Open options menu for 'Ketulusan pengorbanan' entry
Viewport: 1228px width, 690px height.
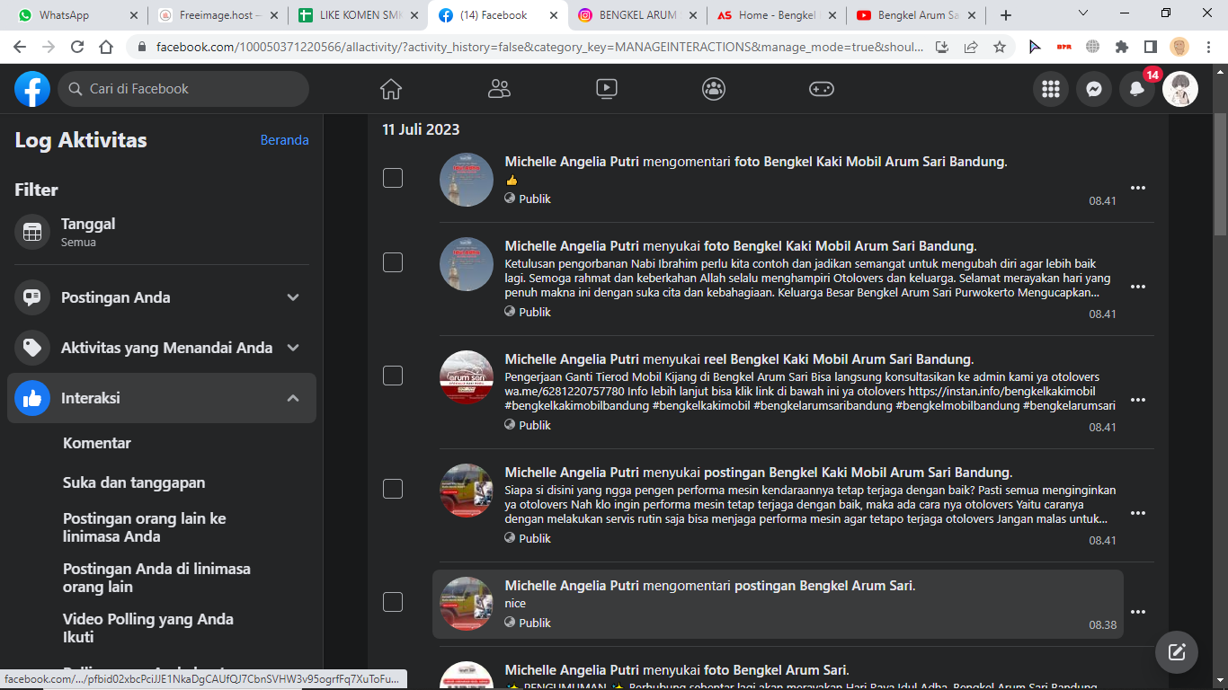1138,287
